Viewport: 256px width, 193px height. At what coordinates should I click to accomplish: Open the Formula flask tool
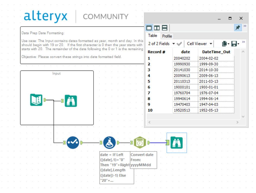coord(109,143)
